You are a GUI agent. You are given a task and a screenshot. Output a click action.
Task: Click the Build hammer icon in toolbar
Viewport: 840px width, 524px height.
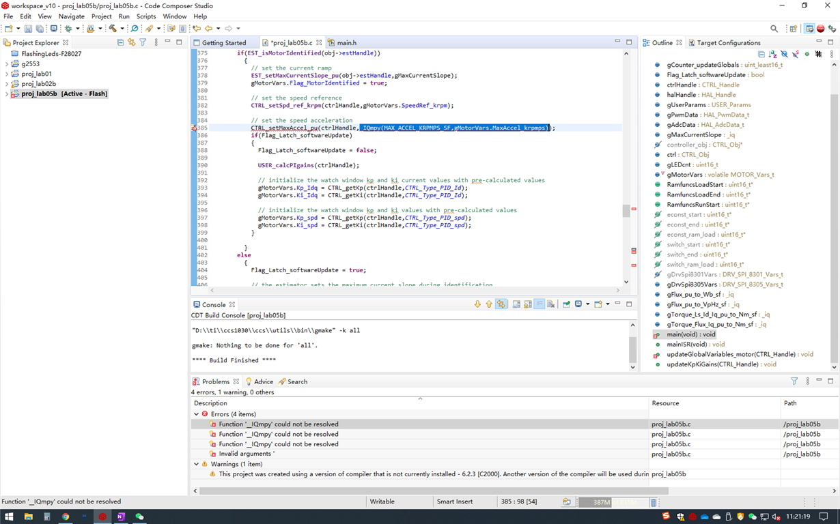pos(113,29)
